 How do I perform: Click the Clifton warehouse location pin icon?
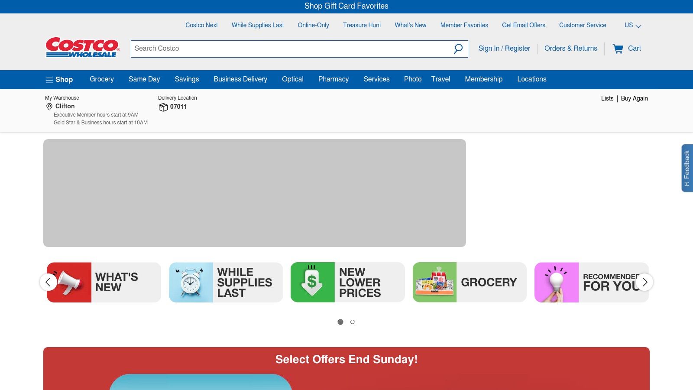pyautogui.click(x=49, y=107)
